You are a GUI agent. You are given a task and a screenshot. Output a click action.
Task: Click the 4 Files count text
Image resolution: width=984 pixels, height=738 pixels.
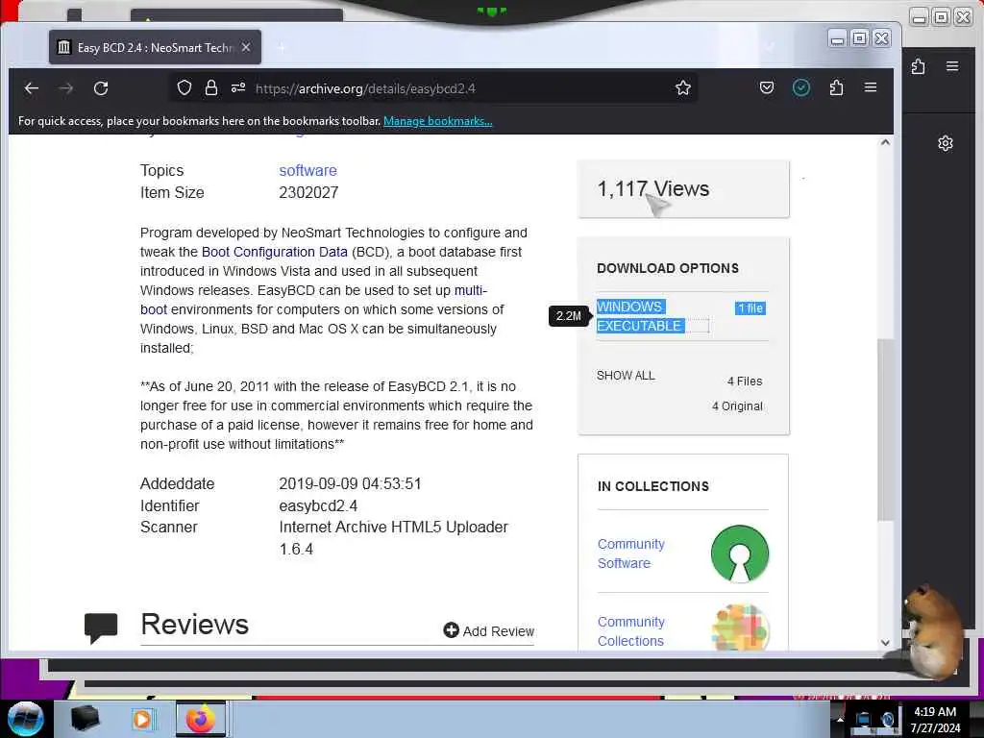[x=745, y=381]
